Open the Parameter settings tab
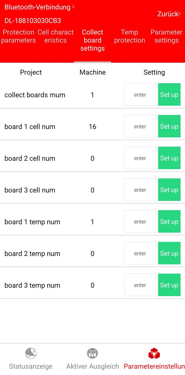Image resolution: width=185 pixels, height=375 pixels. 166,36
